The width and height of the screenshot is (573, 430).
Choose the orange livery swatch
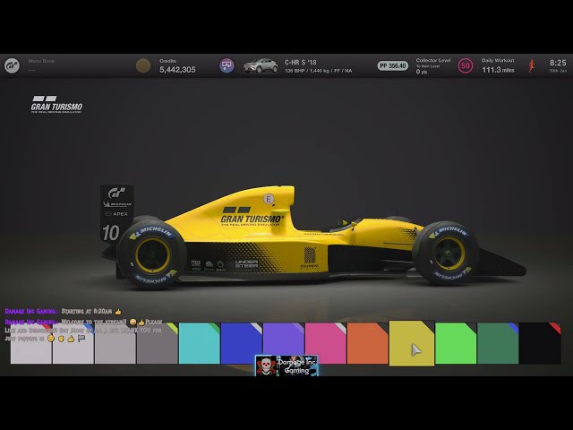(368, 343)
